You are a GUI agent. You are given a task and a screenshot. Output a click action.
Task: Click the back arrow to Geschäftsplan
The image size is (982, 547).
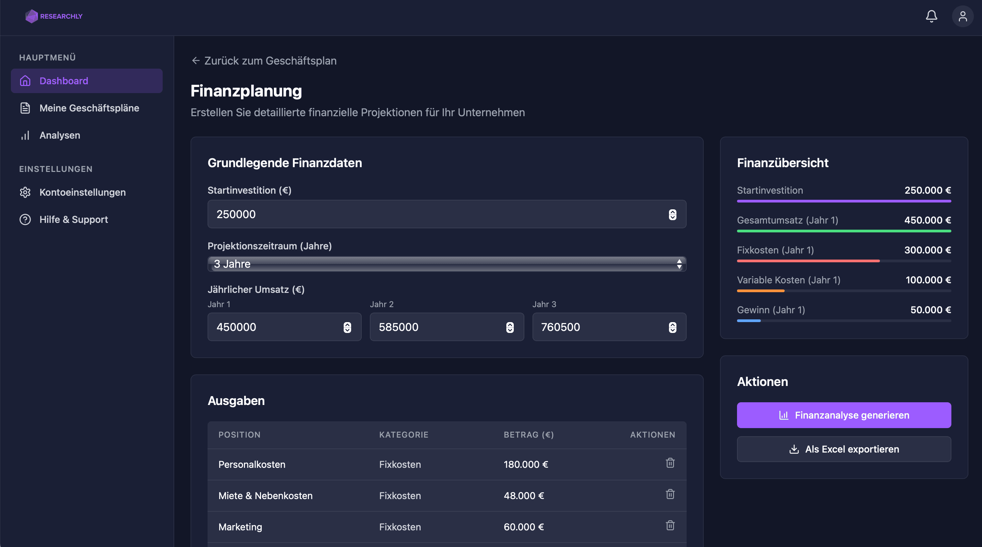[196, 60]
